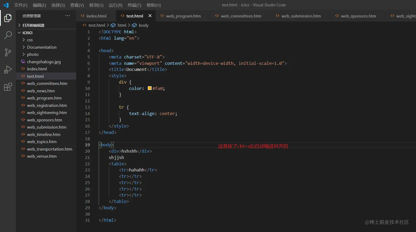
Task: Click test.html in the breadcrumb
Action: (x=97, y=25)
